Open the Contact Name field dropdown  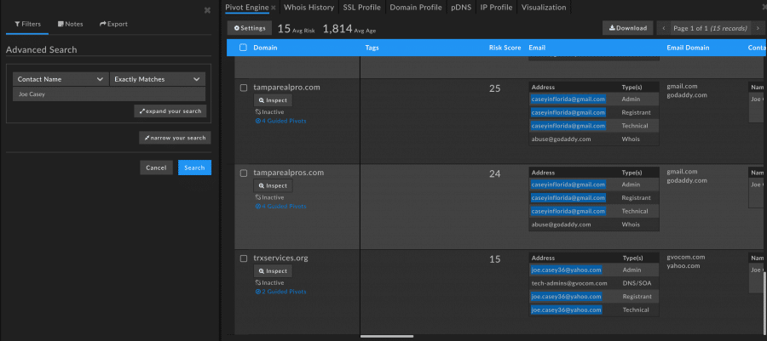click(61, 79)
